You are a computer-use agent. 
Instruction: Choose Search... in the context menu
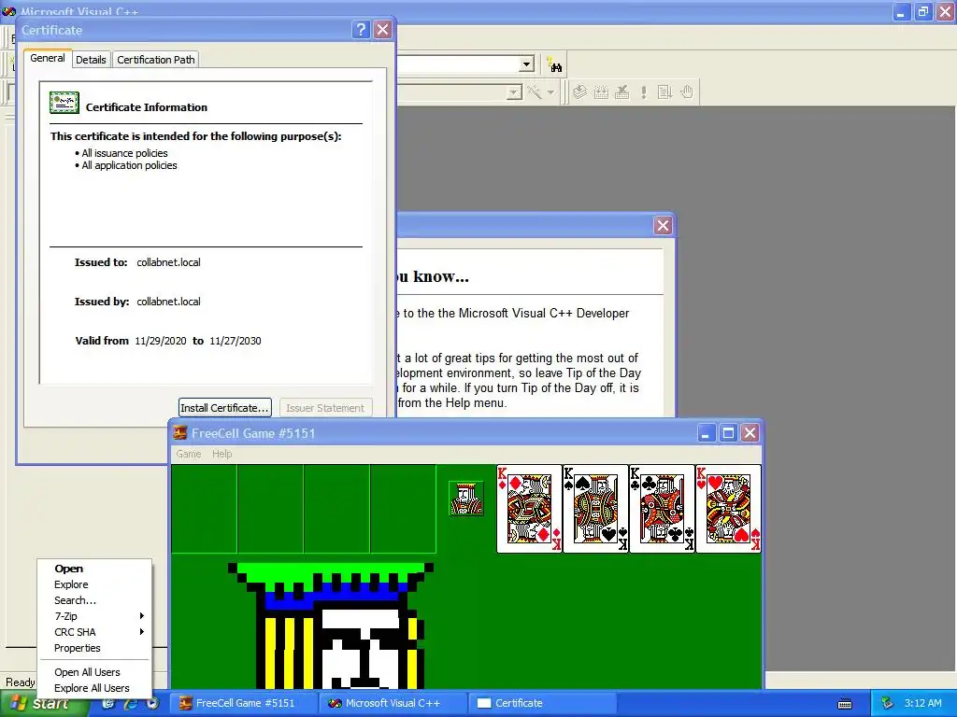click(x=94, y=600)
